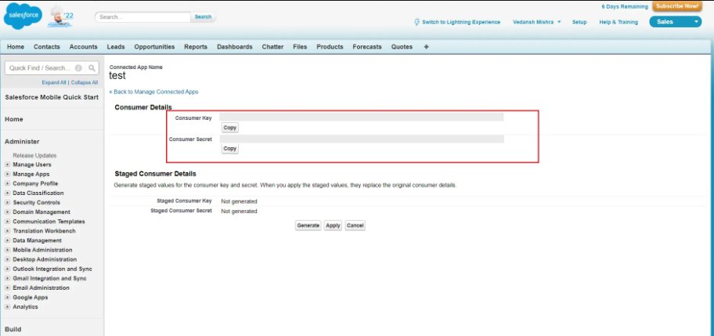
Task: Open Email Administration in sidebar
Action: click(41, 287)
